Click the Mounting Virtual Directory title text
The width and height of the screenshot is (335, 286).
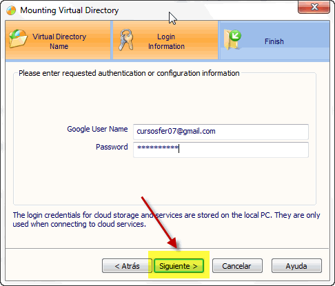click(x=70, y=10)
